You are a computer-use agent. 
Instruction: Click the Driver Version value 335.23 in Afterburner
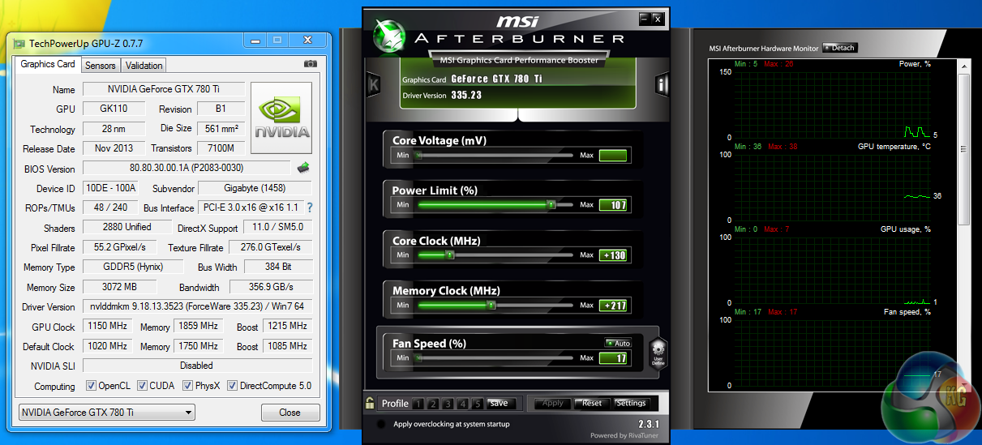point(466,96)
